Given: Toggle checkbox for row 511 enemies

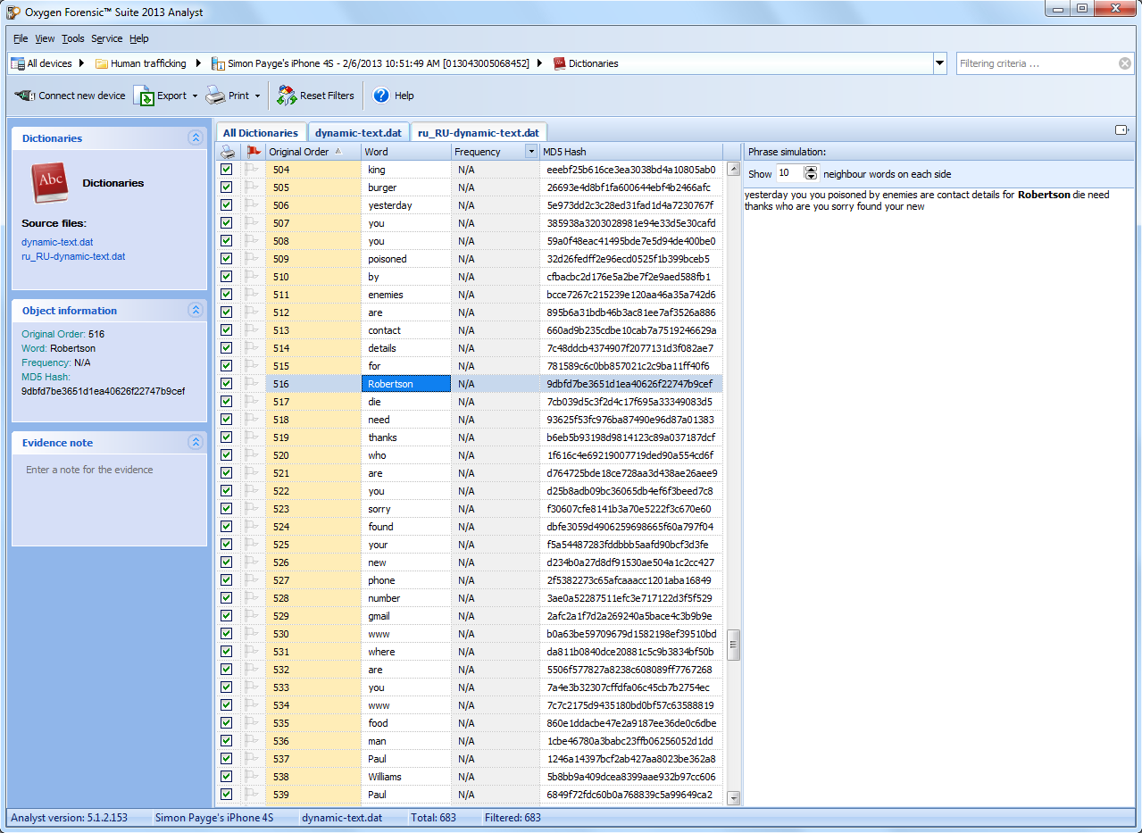Looking at the screenshot, I should pyautogui.click(x=227, y=295).
